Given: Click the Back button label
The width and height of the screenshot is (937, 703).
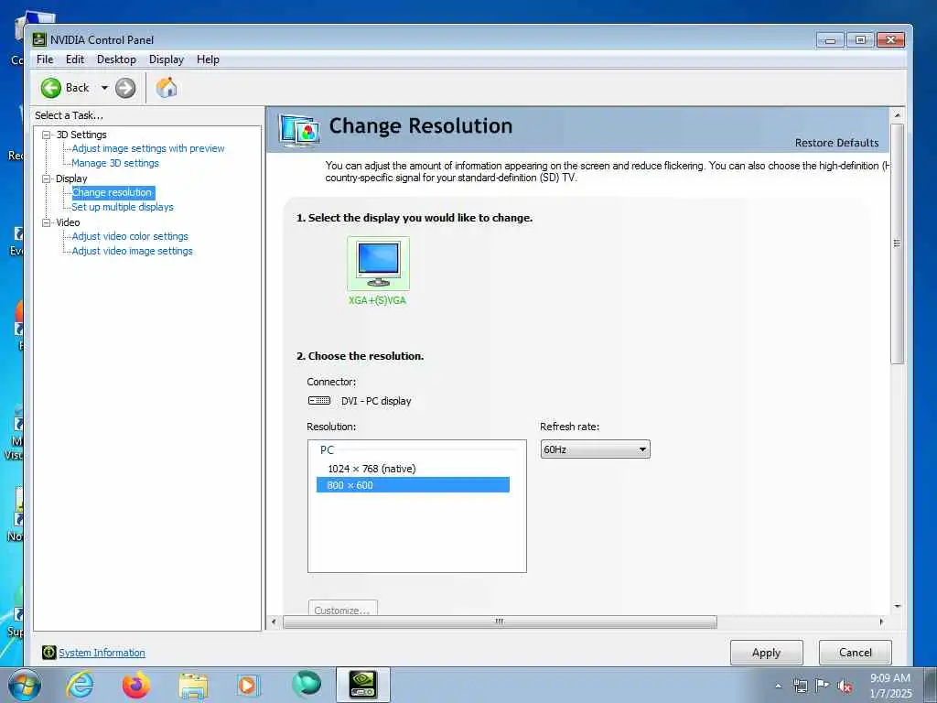Looking at the screenshot, I should point(77,88).
